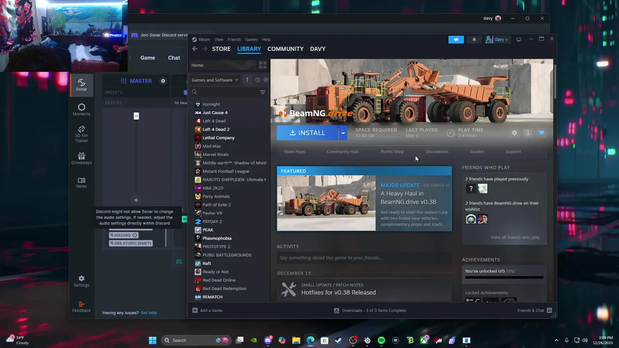
Task: Open the Points Shop link
Action: click(392, 152)
